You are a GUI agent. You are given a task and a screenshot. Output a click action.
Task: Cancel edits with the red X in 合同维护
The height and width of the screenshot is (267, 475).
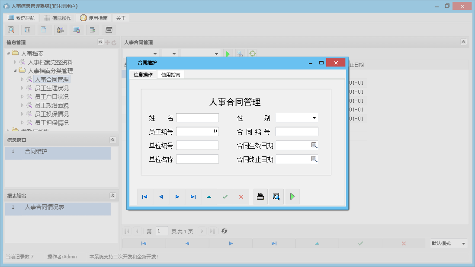pos(241,197)
